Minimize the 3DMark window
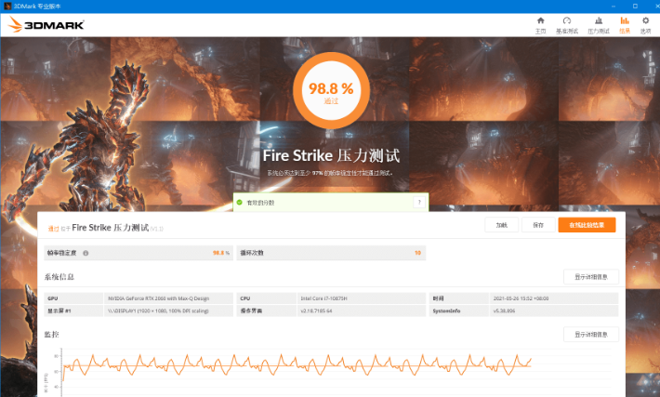The height and width of the screenshot is (397, 660). (x=614, y=6)
